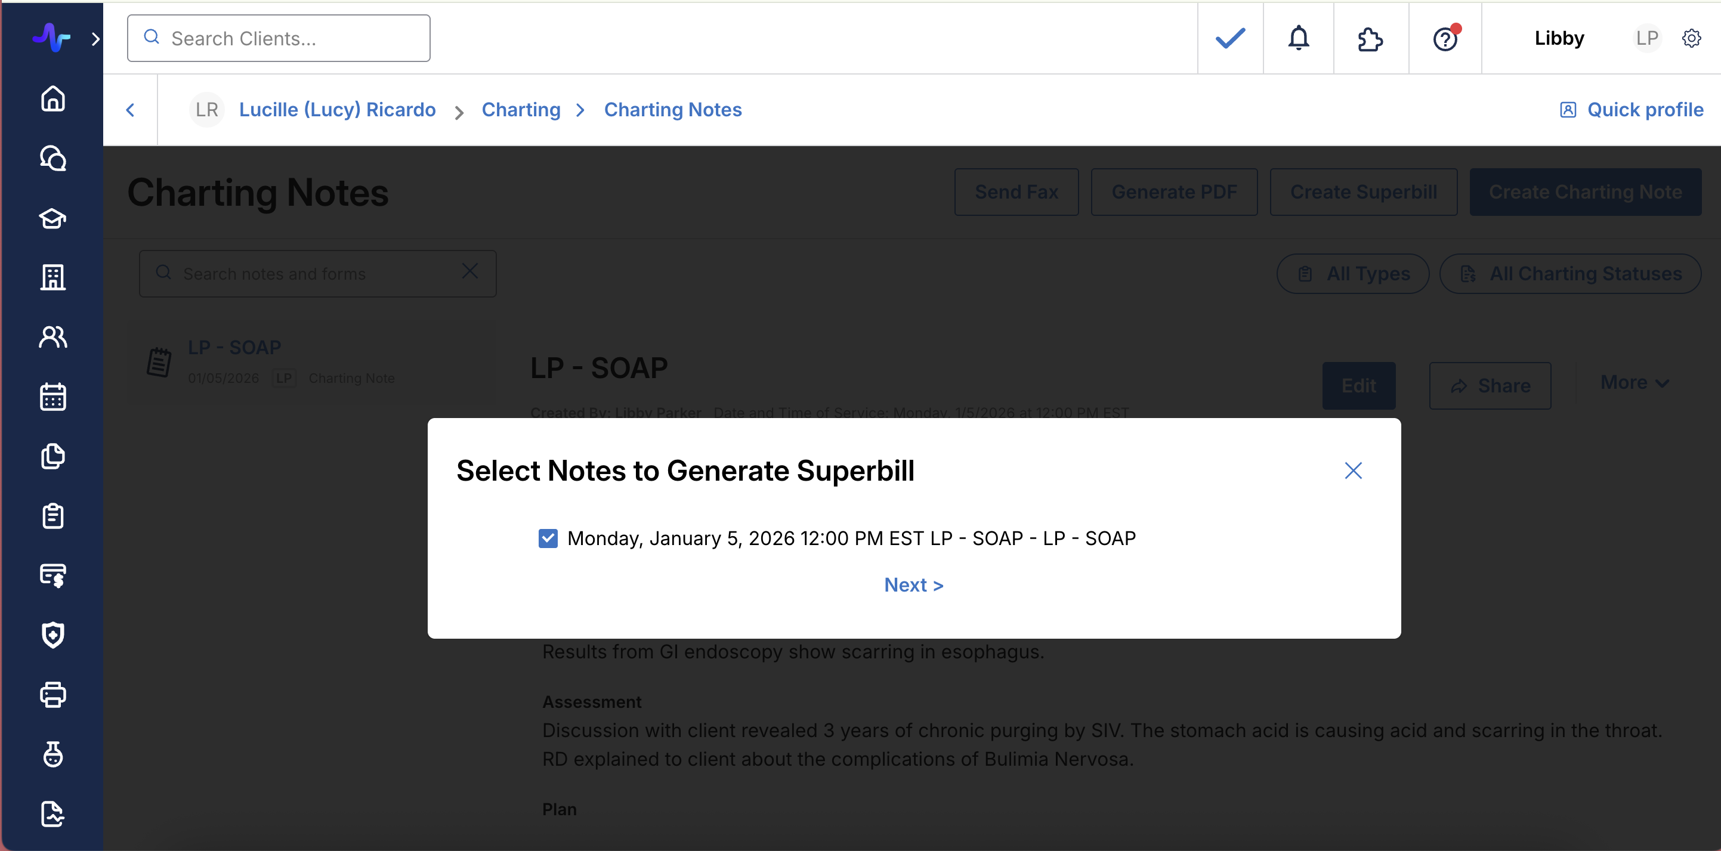Expand the sidebar with the chevron arrow
This screenshot has width=1721, height=851.
[95, 39]
